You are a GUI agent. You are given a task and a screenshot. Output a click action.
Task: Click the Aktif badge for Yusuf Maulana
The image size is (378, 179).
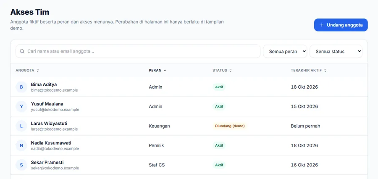(x=219, y=107)
